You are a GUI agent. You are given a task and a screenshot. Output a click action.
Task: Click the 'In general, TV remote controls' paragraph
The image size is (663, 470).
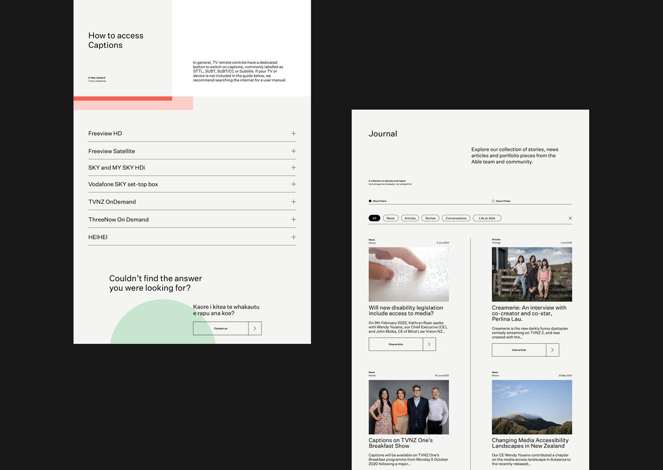(240, 72)
